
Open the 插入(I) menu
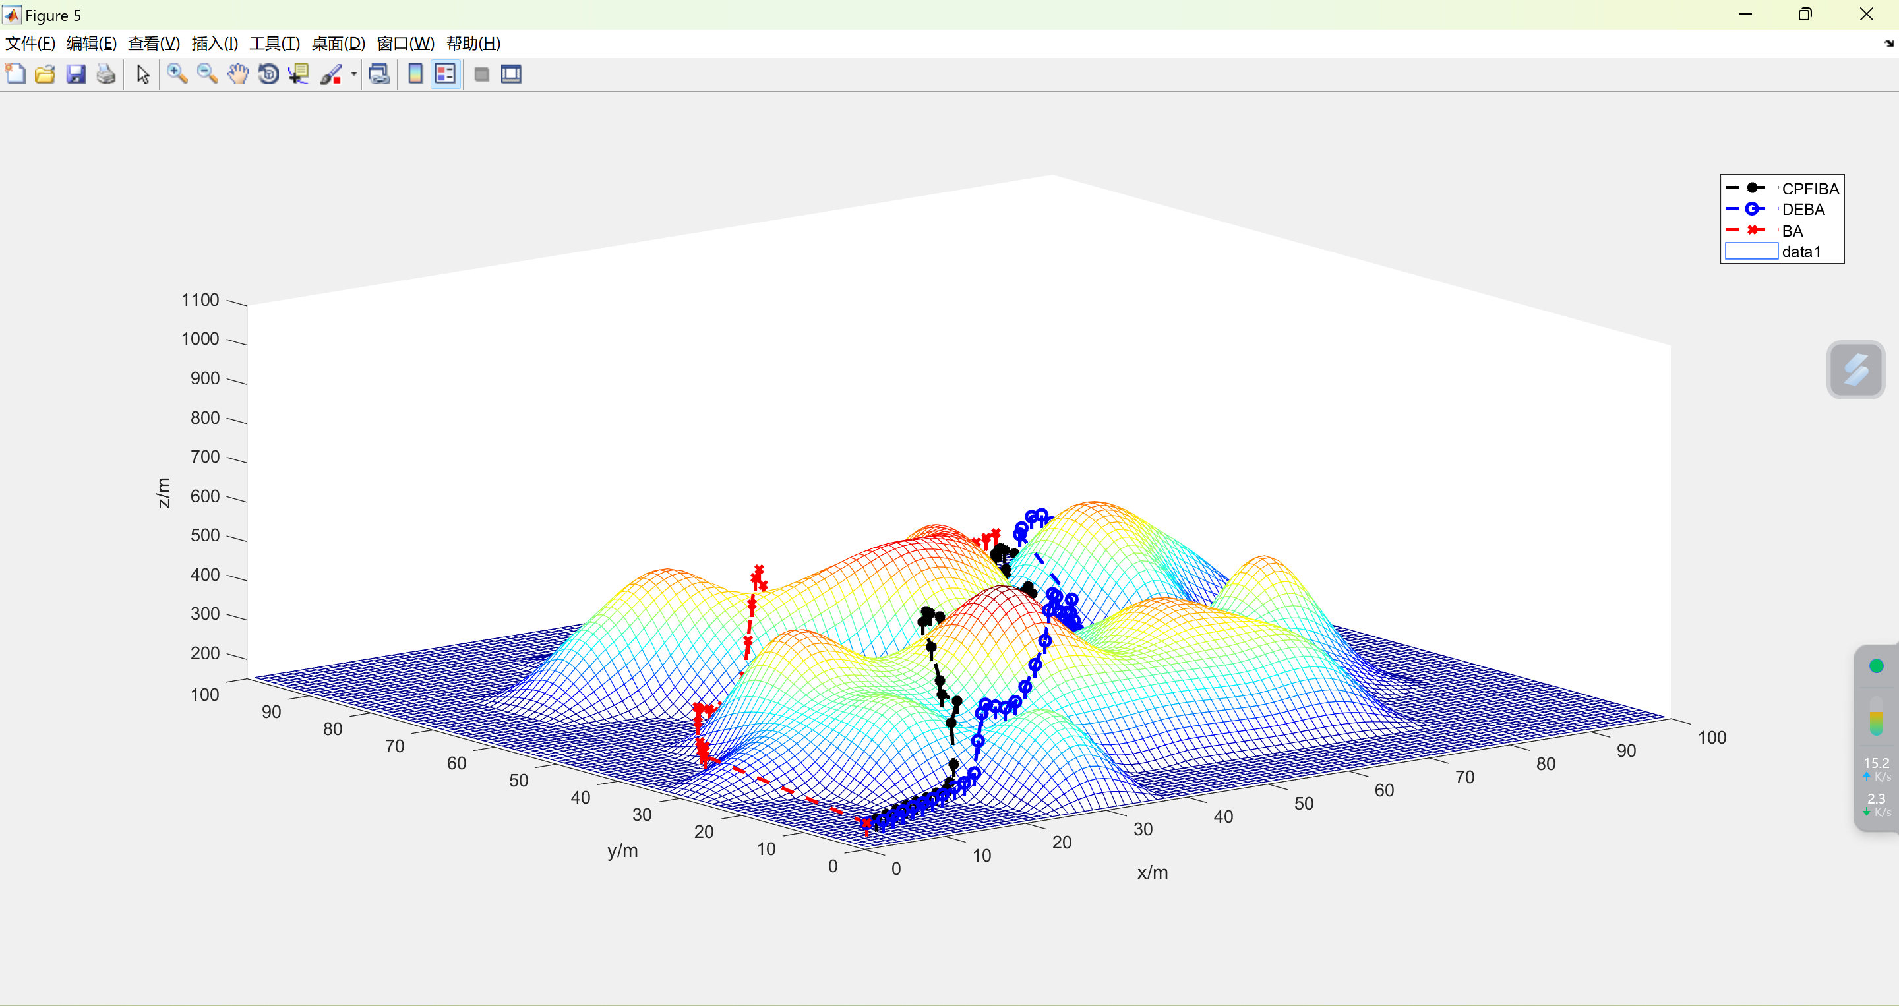pos(214,44)
